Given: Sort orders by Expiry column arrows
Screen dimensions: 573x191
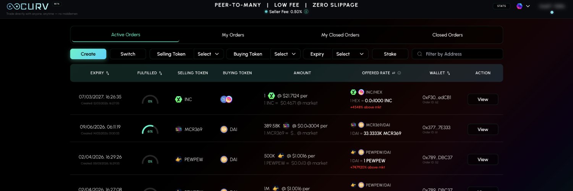Looking at the screenshot, I should (108, 73).
